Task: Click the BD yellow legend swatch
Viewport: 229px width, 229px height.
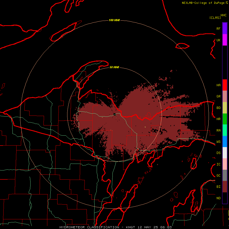Action: coord(225,108)
